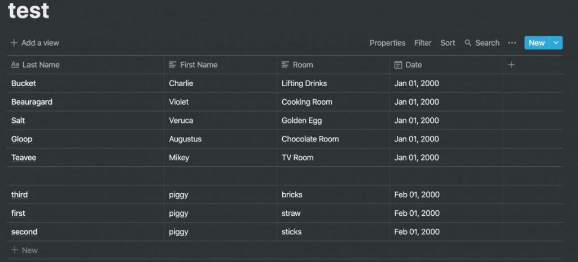
Task: Open the Sort options
Action: click(448, 43)
